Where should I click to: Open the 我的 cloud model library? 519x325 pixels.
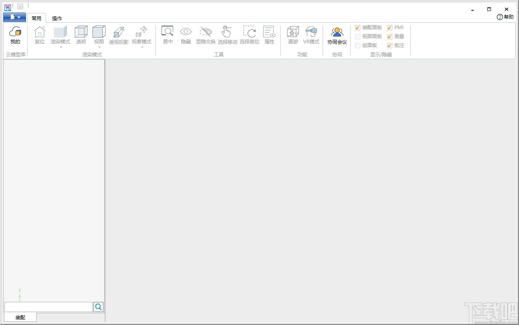15,35
